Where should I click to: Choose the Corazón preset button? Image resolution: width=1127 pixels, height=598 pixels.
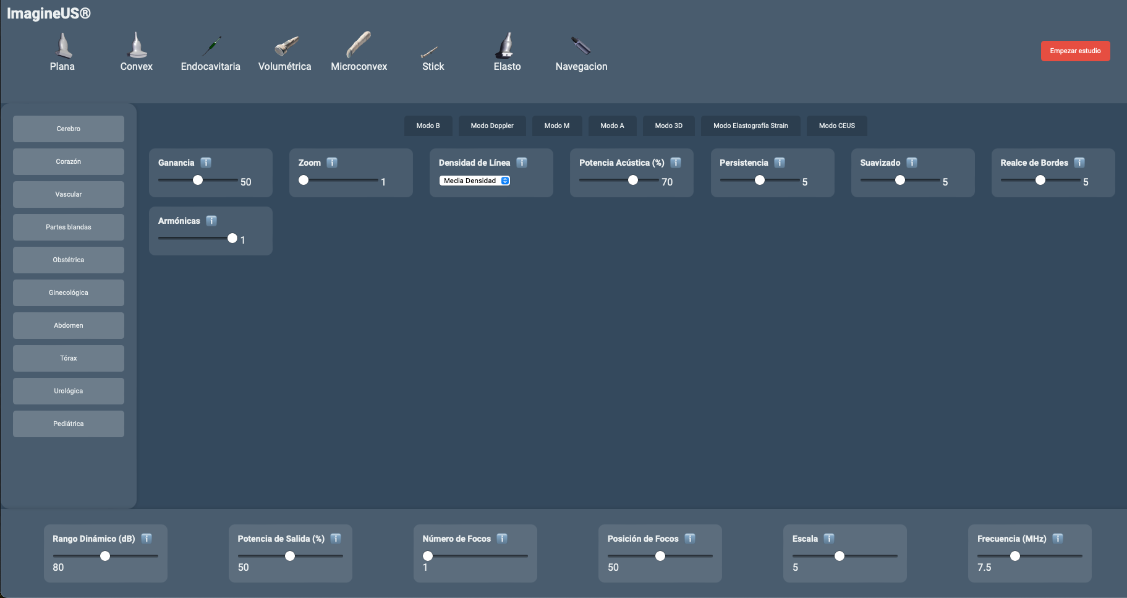coord(69,161)
